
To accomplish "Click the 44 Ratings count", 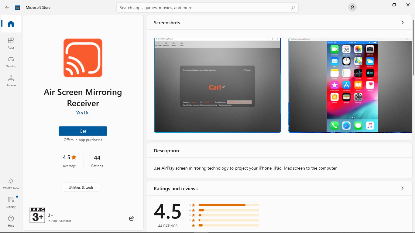I will pyautogui.click(x=97, y=161).
